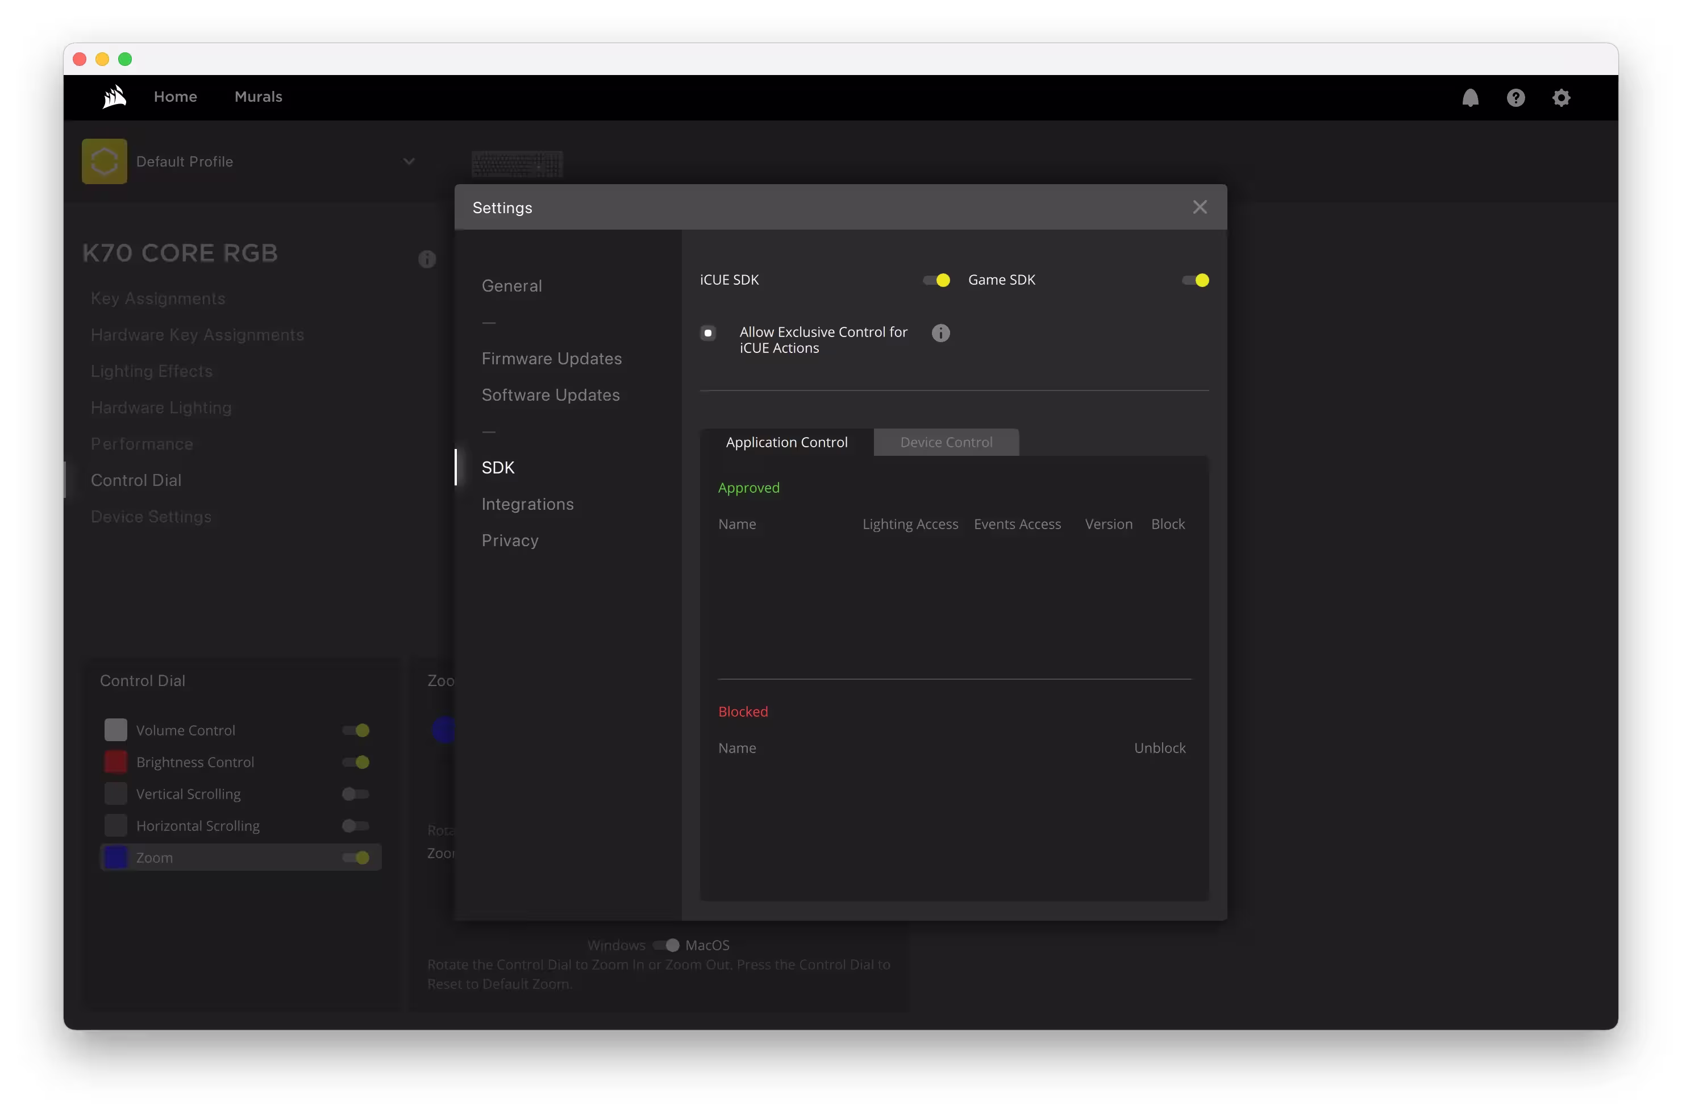
Task: Switch to Device Control tab
Action: point(946,442)
